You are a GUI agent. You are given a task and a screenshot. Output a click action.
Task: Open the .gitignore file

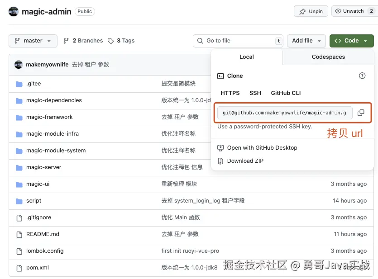(x=38, y=218)
